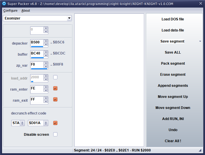Toggle the Disable screen checkbox
Image resolution: width=205 pixels, height=155 pixels.
[x=55, y=134]
